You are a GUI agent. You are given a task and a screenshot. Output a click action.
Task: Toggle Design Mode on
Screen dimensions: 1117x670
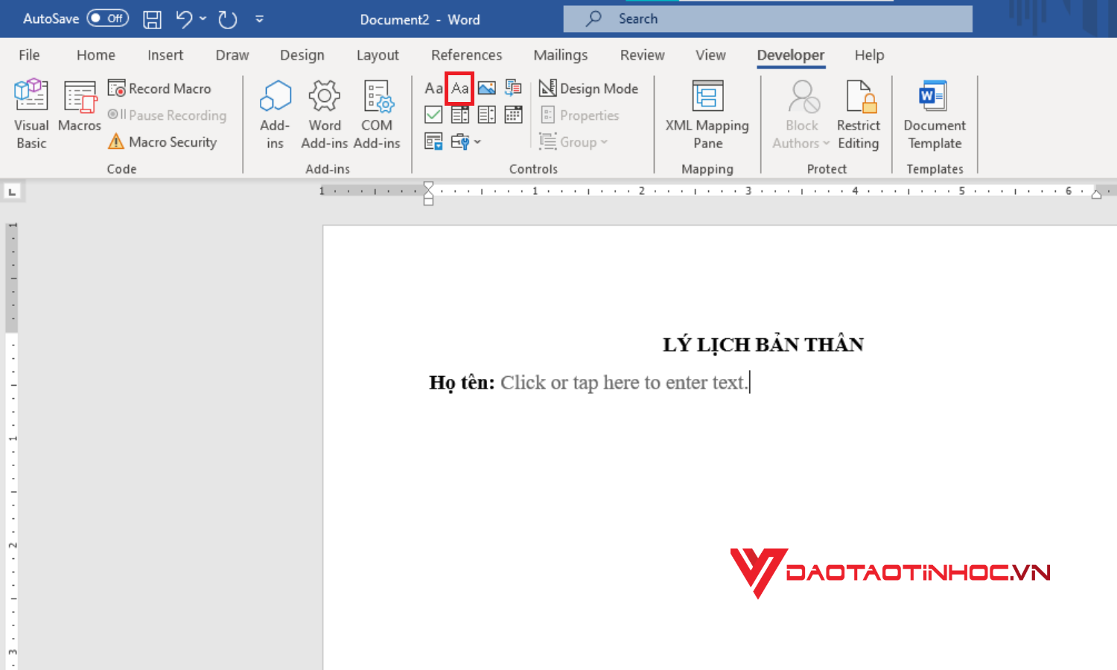pos(589,88)
